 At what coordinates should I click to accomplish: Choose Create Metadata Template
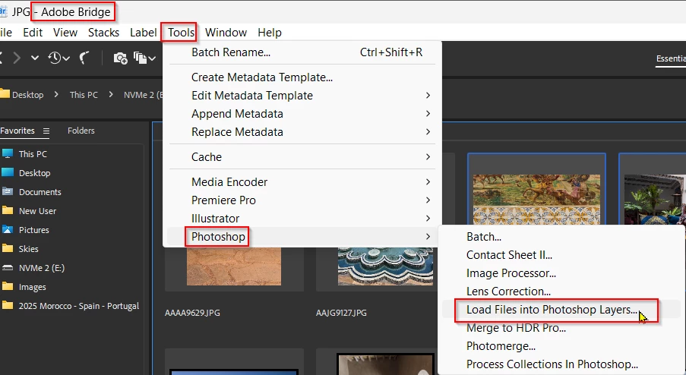301,77
